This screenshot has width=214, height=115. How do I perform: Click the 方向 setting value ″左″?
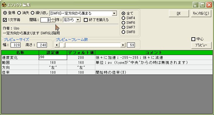click(53, 68)
